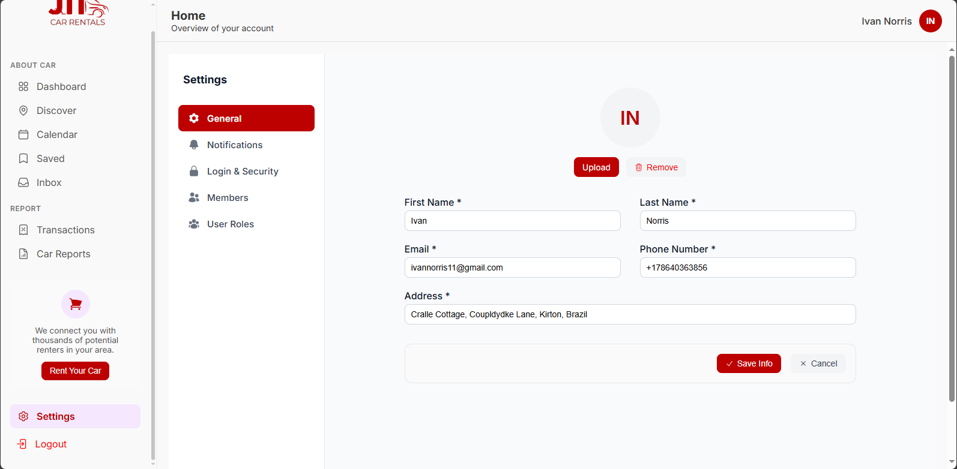Click the Transactions receipt icon
Image resolution: width=957 pixels, height=469 pixels.
[23, 230]
